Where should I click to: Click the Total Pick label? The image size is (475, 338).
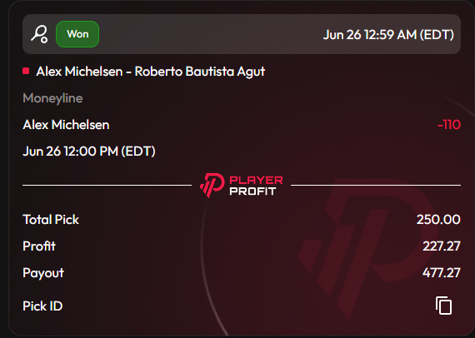click(x=51, y=220)
